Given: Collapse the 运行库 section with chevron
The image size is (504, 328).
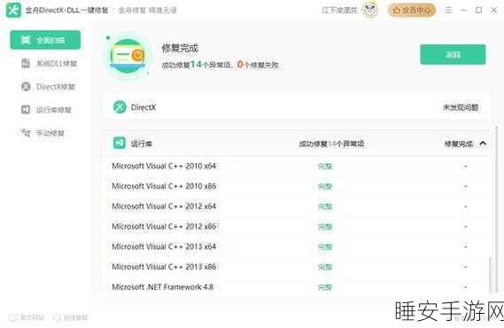Looking at the screenshot, I should click(483, 144).
